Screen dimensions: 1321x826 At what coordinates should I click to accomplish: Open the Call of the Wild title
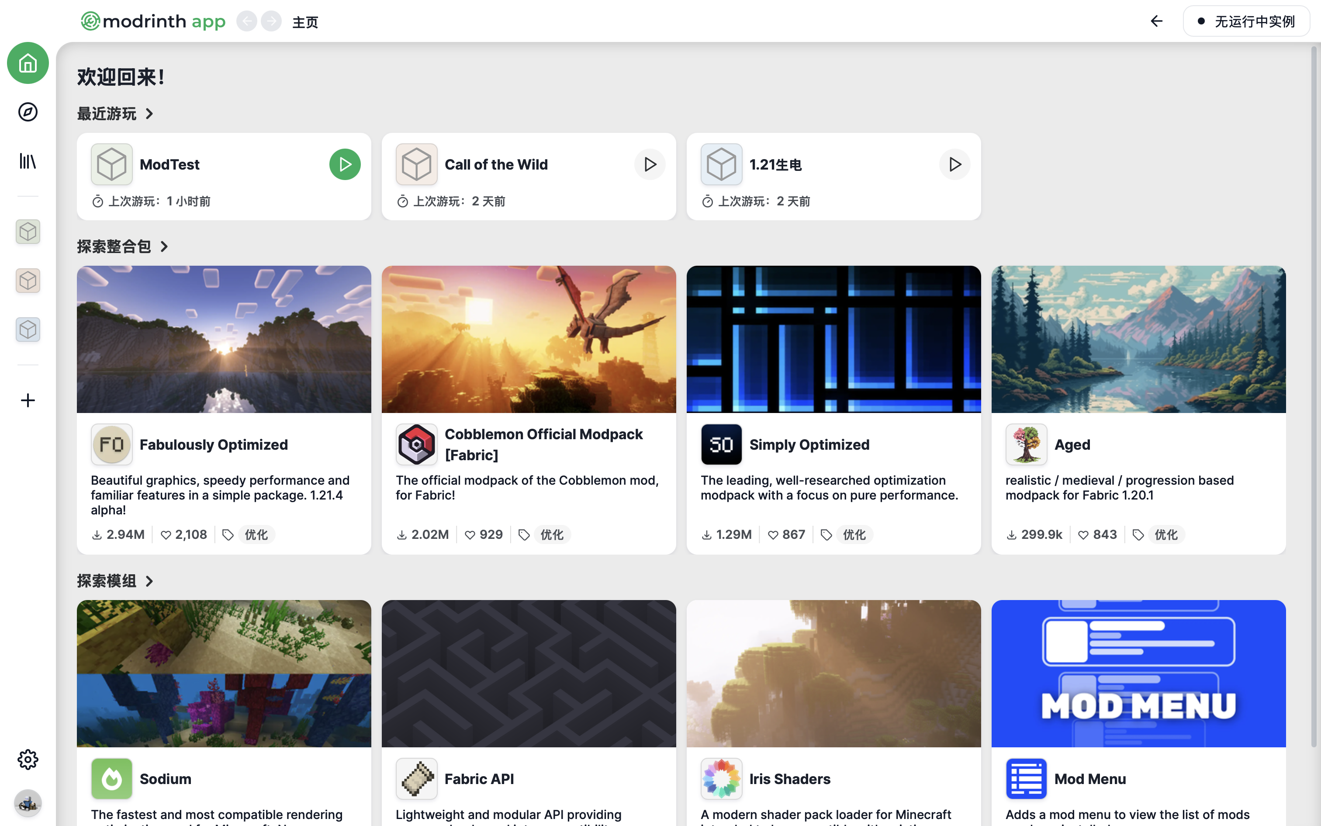point(496,164)
